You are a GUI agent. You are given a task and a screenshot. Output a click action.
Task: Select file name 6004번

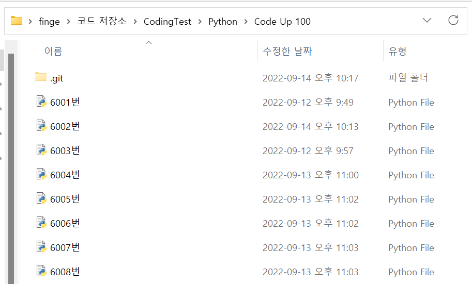[x=65, y=175]
